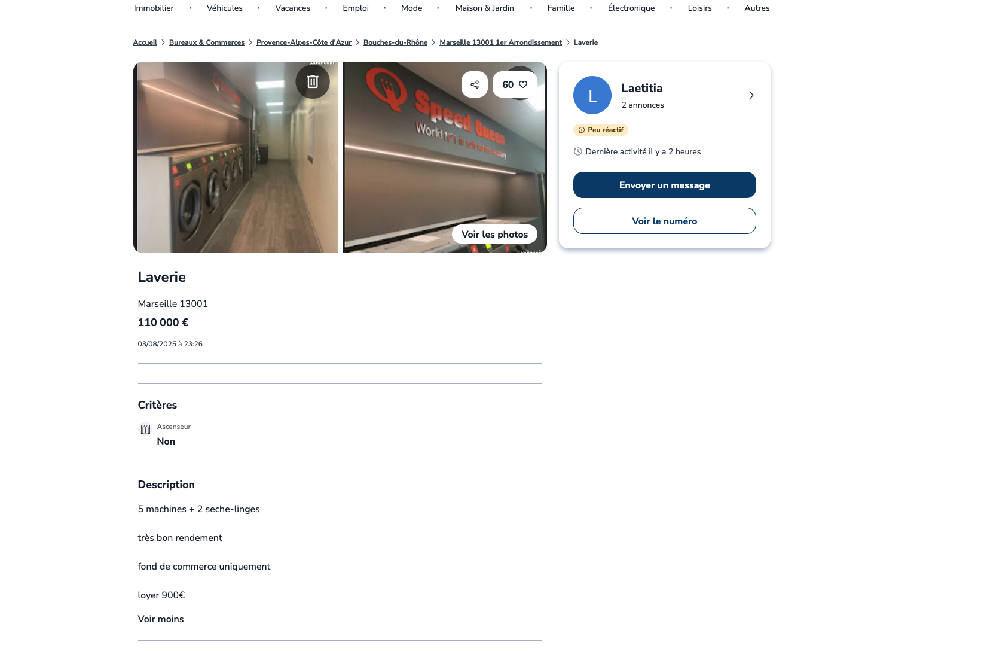This screenshot has height=651, width=981.
Task: Click the Critères heading
Action: click(157, 405)
